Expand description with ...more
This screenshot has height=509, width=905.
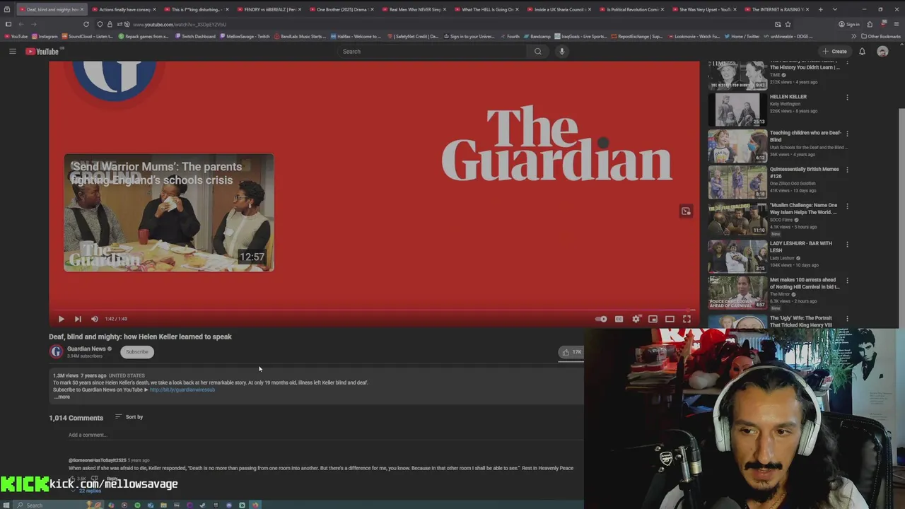point(62,397)
